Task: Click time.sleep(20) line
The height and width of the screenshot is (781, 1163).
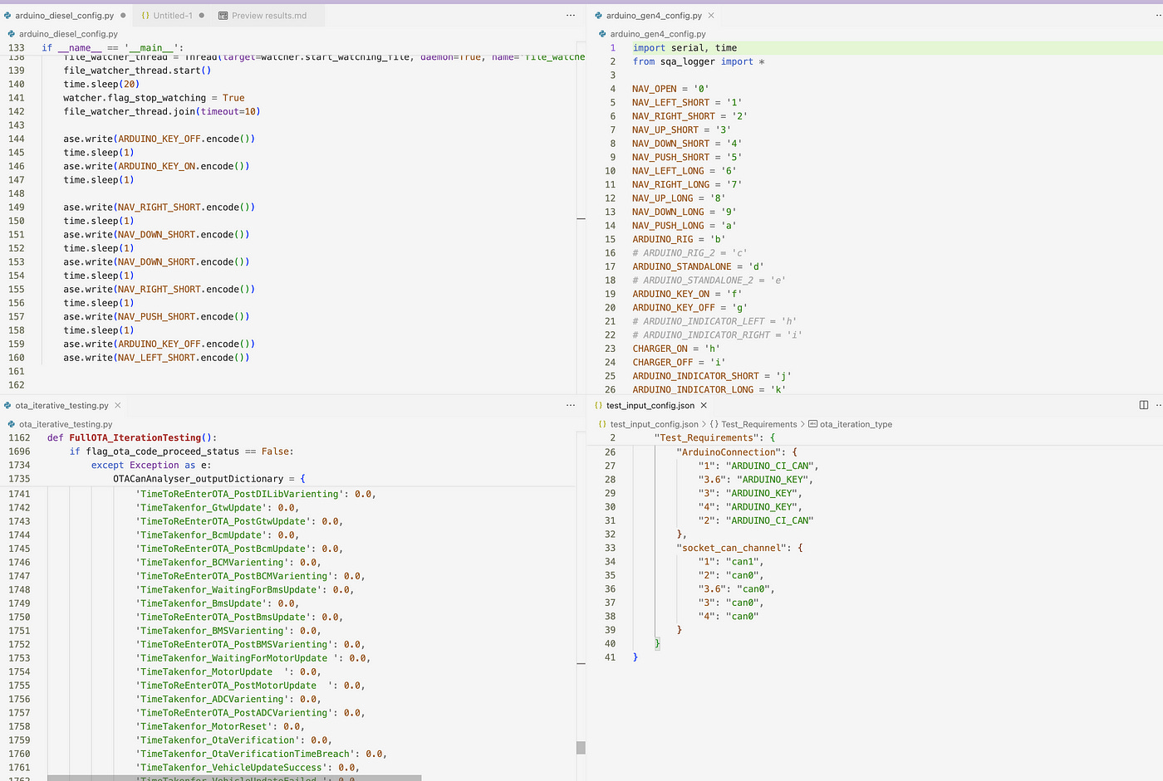Action: (x=101, y=84)
